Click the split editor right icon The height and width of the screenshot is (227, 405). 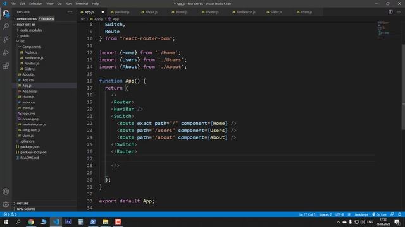point(390,12)
